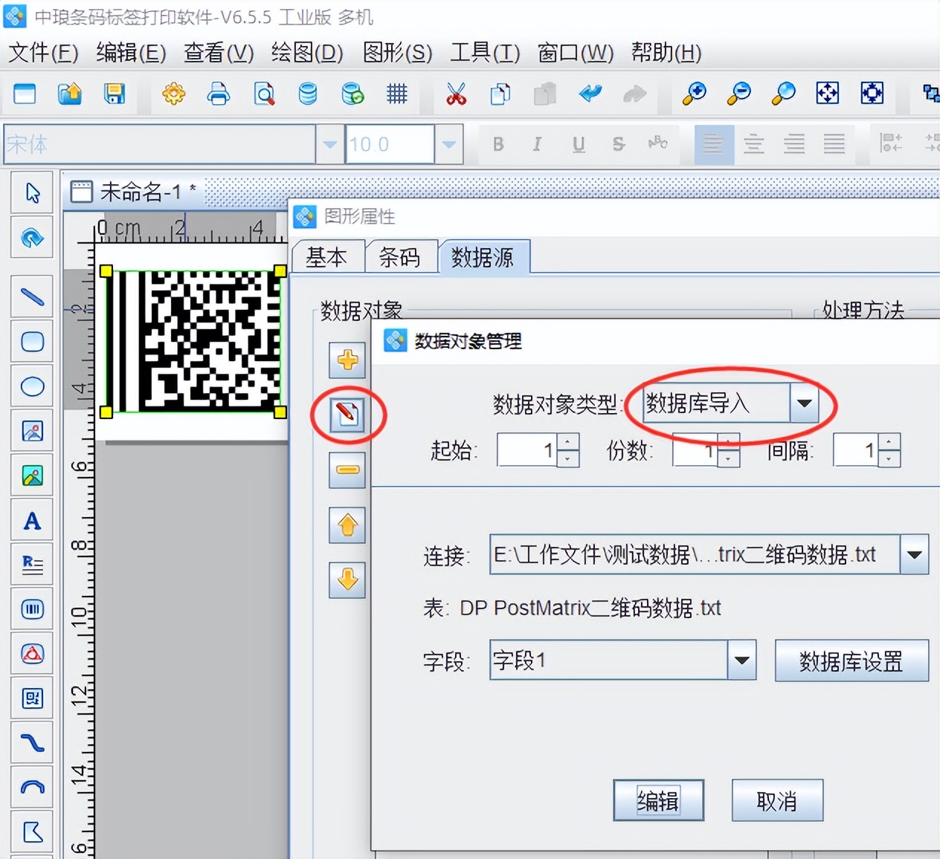
Task: Select the rotate refresh tool
Action: (32, 238)
